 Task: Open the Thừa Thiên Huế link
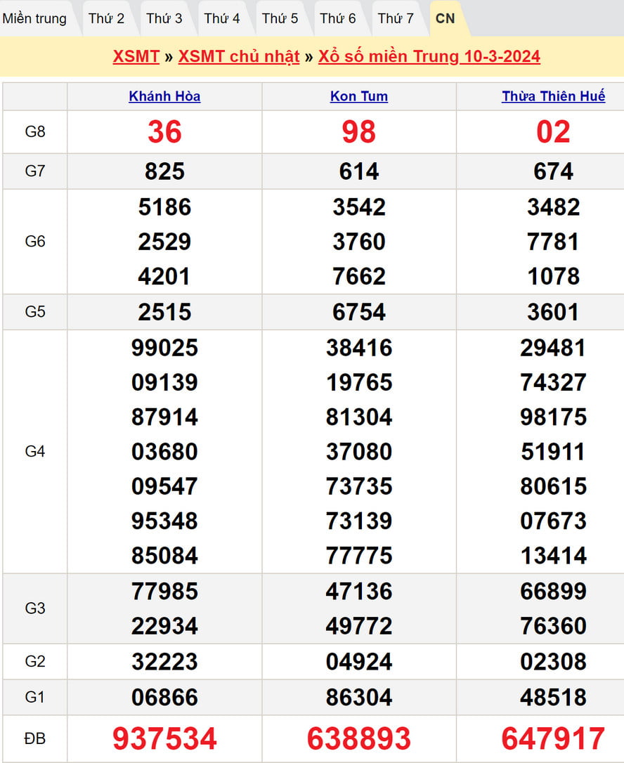click(553, 97)
